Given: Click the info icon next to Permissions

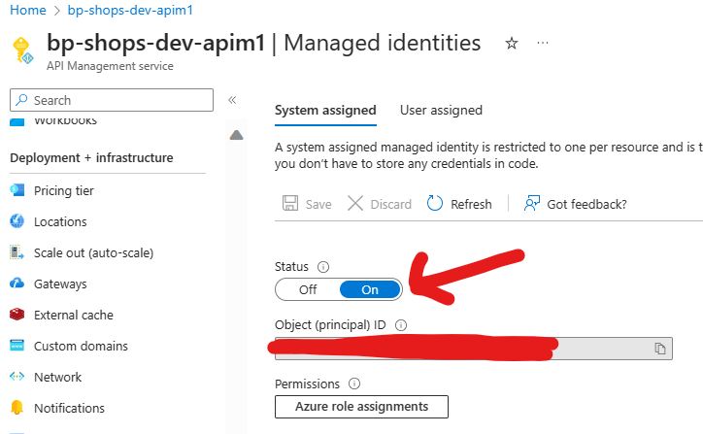Looking at the screenshot, I should point(354,384).
